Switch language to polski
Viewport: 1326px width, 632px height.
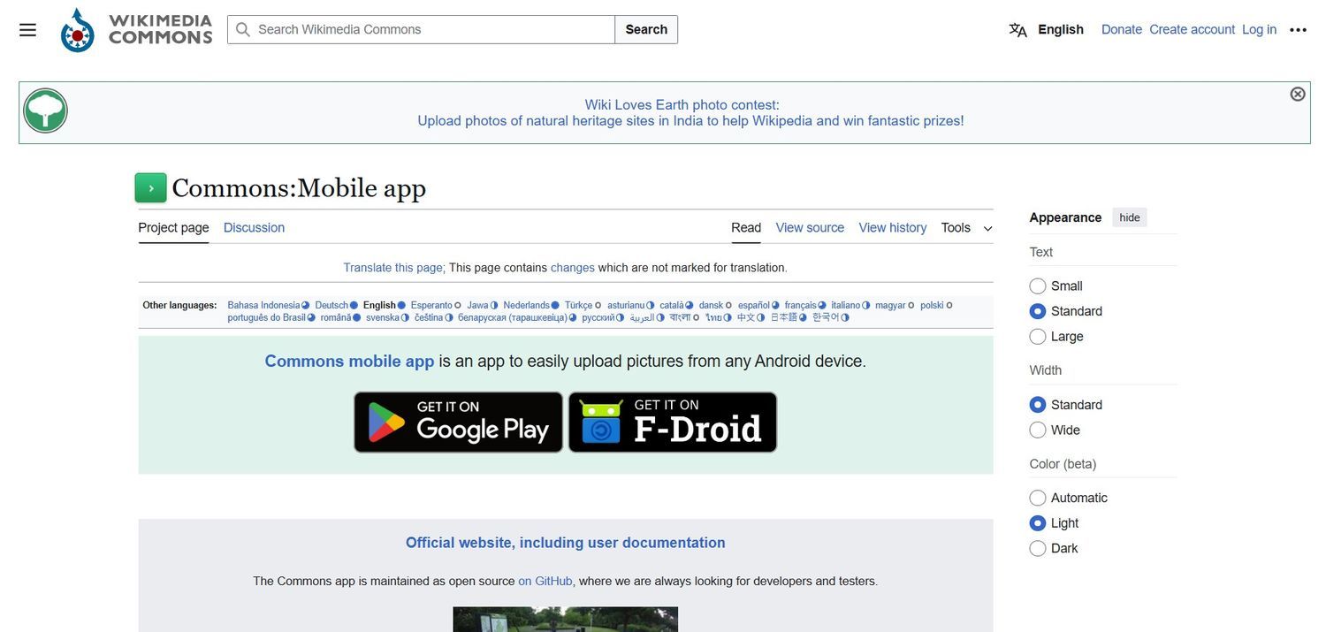pos(932,305)
